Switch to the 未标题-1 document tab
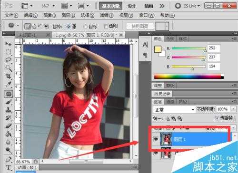This screenshot has height=173, width=238. coord(27,35)
